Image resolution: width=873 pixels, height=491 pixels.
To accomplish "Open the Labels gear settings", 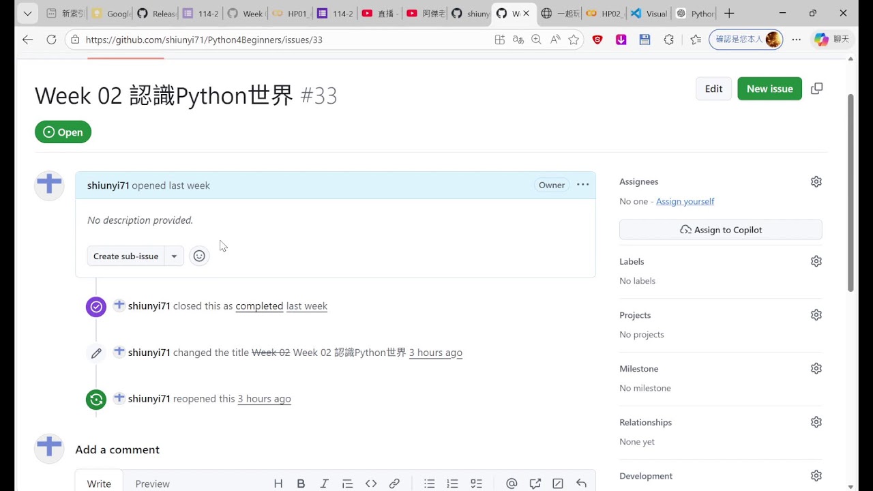I will [x=816, y=261].
